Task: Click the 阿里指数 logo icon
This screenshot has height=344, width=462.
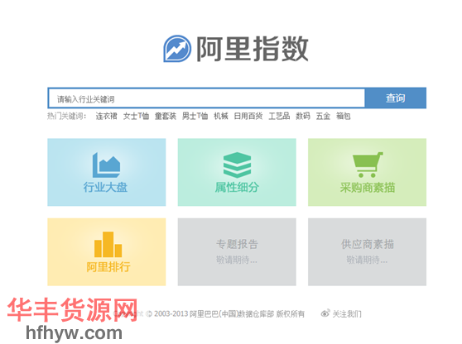Action: pos(177,49)
